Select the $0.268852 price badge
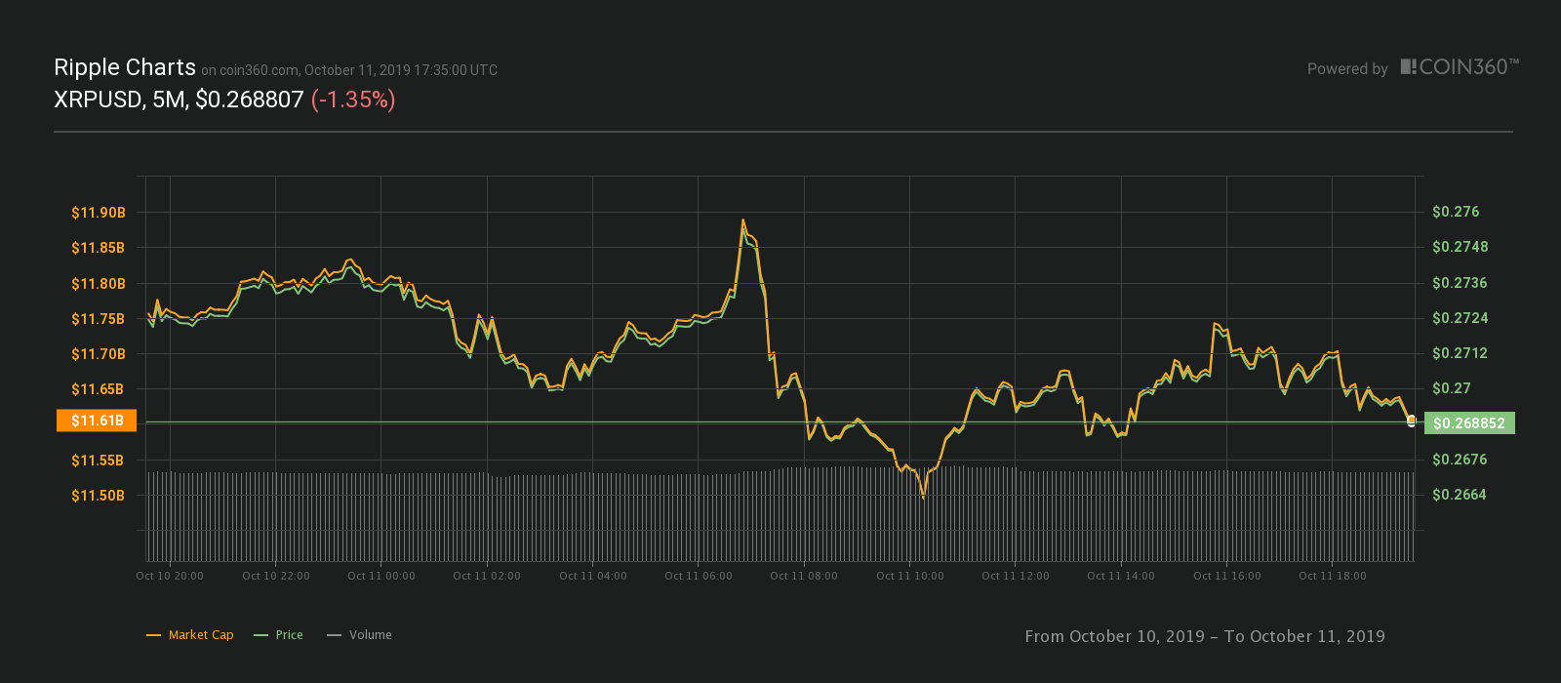Image resolution: width=1561 pixels, height=683 pixels. coord(1469,423)
